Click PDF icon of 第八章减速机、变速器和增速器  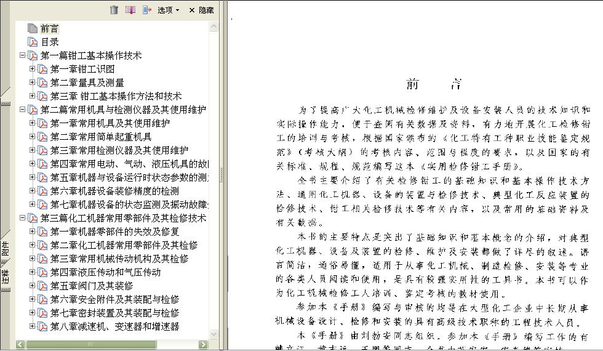click(x=42, y=327)
